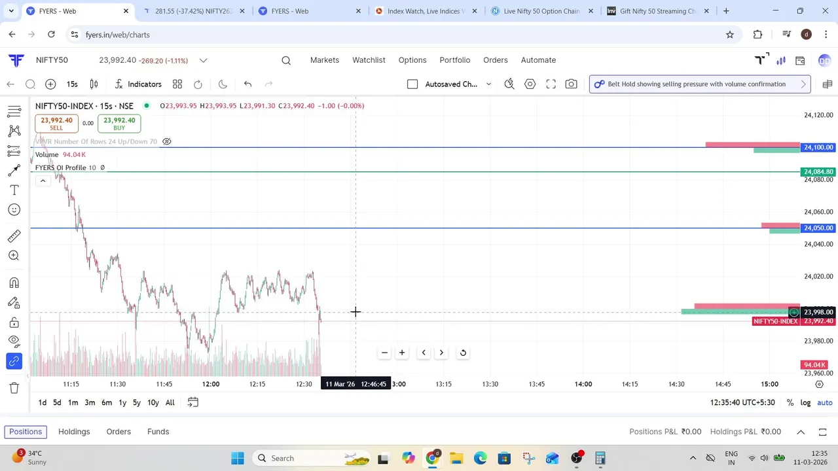Toggle the log scale

click(x=805, y=402)
